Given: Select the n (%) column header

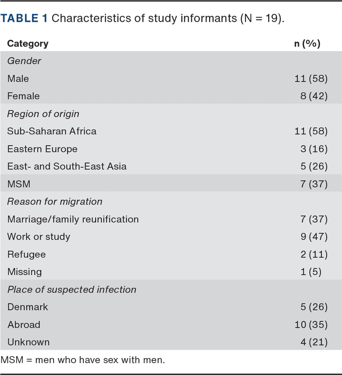Looking at the screenshot, I should [307, 44].
